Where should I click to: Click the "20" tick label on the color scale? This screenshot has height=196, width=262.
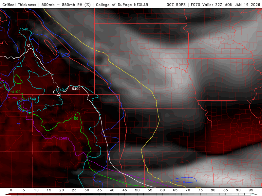tap(62, 190)
